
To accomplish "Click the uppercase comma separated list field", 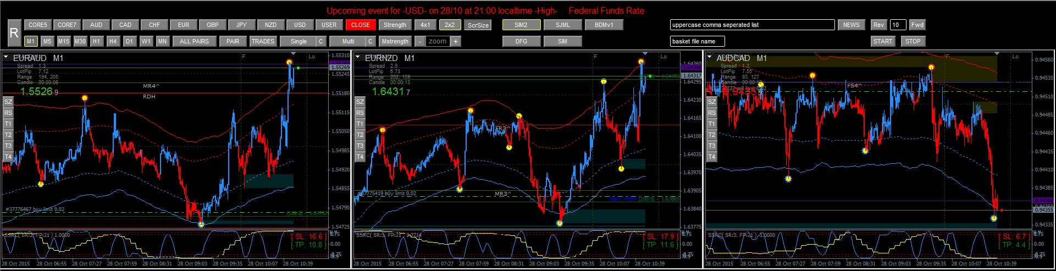I will pos(752,25).
